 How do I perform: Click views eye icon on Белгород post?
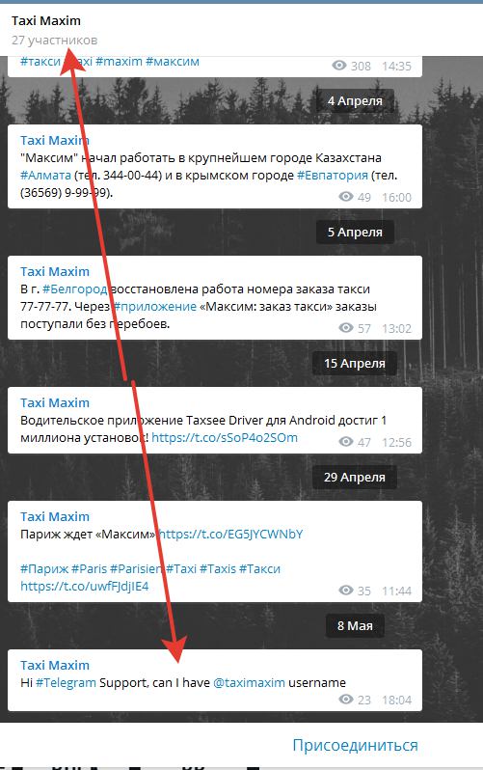[x=346, y=327]
